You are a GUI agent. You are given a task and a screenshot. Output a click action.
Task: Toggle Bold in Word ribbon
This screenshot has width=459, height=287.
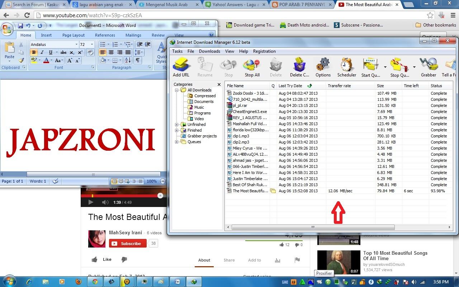(34, 52)
